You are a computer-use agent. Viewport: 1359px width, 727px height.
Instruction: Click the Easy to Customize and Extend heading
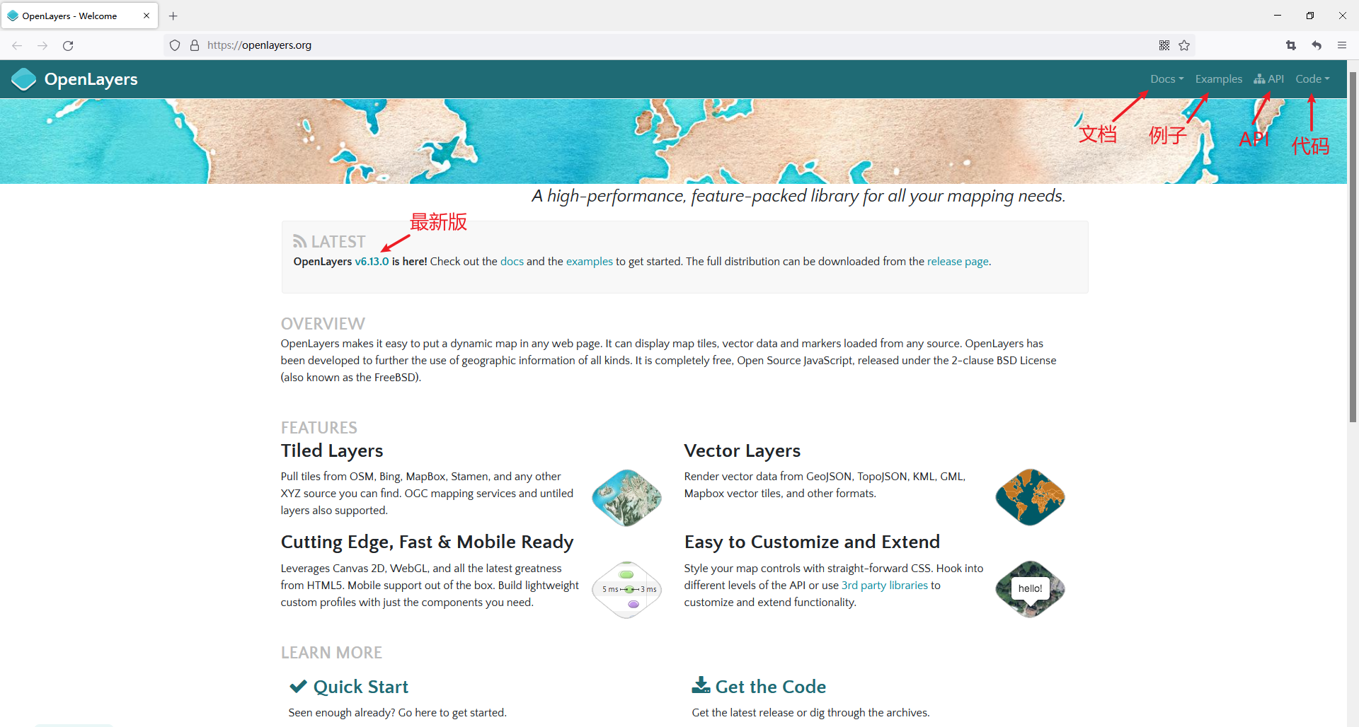tap(812, 542)
